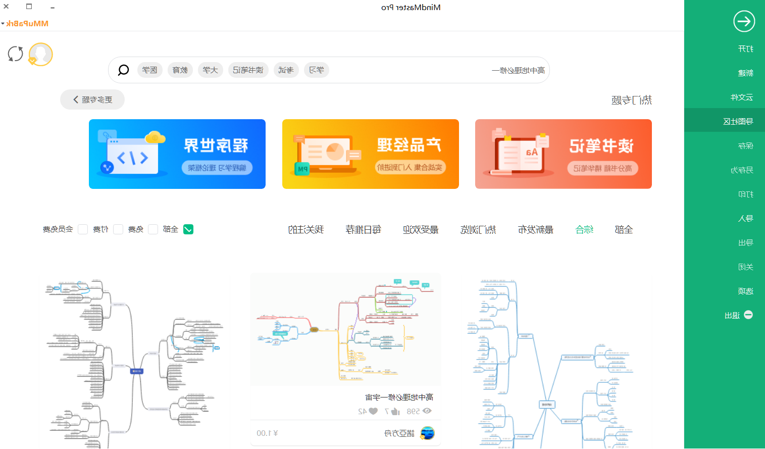This screenshot has width=765, height=449.
Task: Click 退出 label in the sidebar
Action: [732, 315]
